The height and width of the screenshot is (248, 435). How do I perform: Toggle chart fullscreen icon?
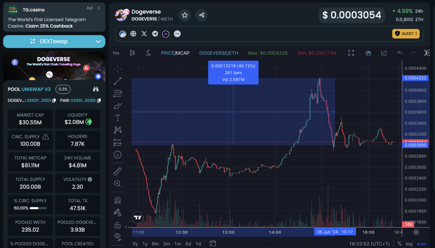351,53
